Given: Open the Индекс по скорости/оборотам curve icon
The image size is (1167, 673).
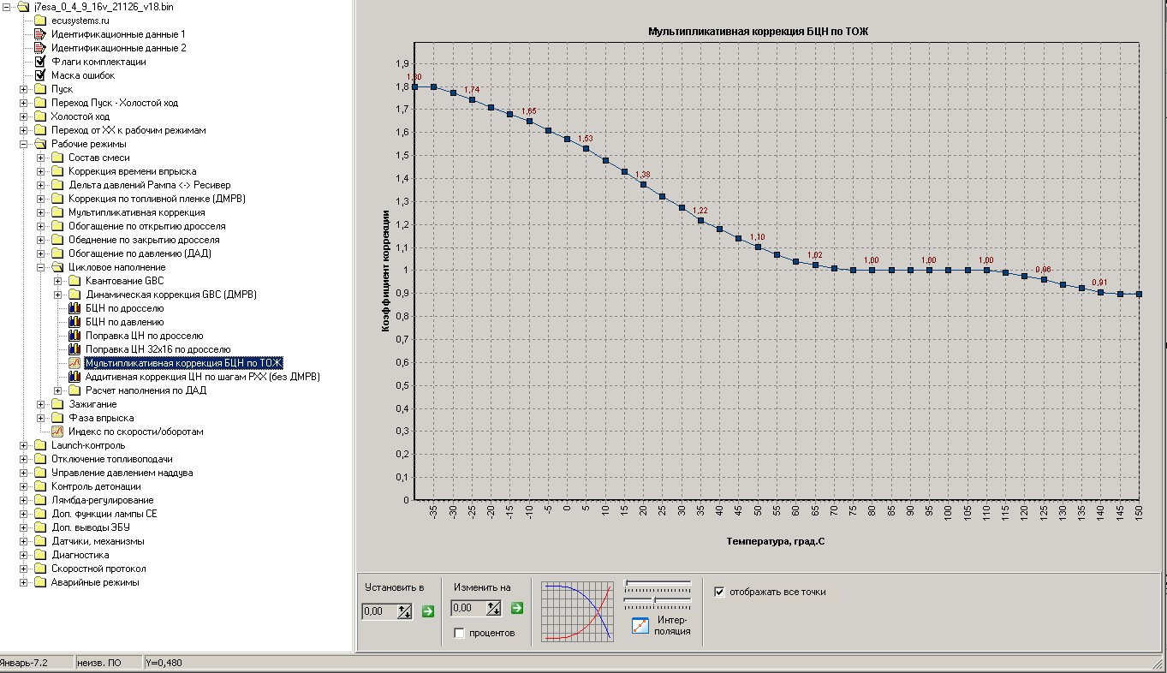Looking at the screenshot, I should coord(57,432).
